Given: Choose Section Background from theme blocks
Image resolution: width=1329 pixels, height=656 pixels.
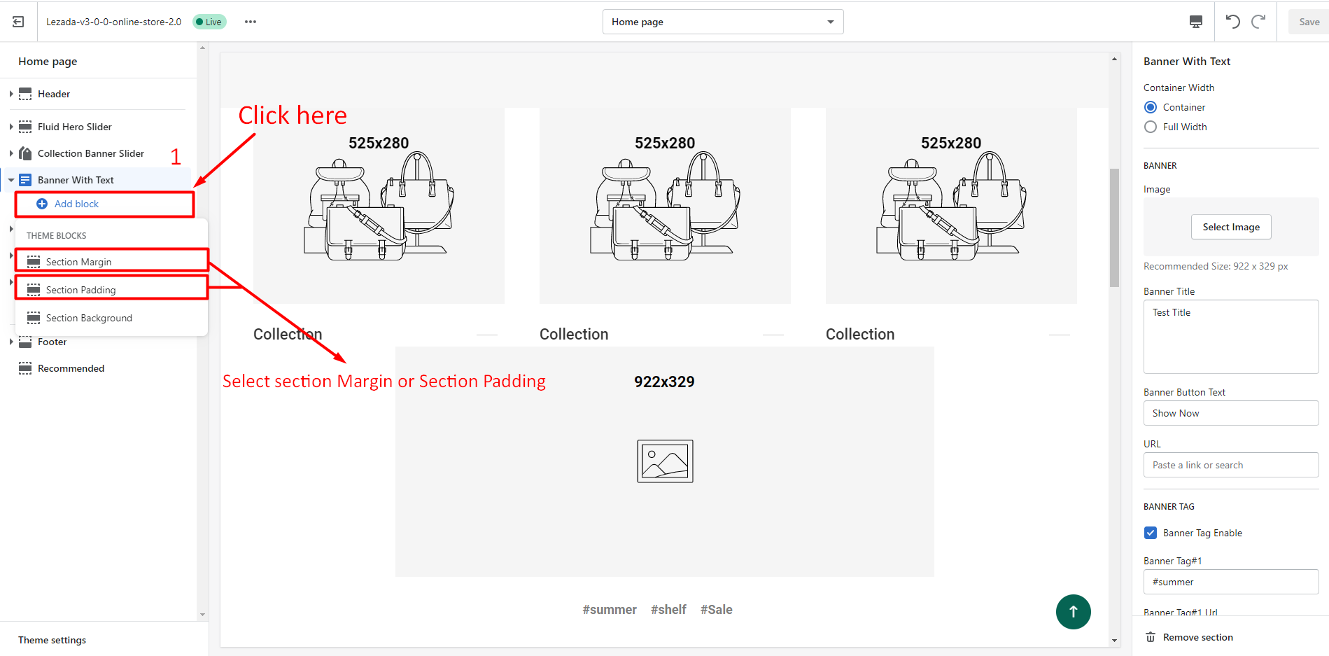Looking at the screenshot, I should point(88,318).
